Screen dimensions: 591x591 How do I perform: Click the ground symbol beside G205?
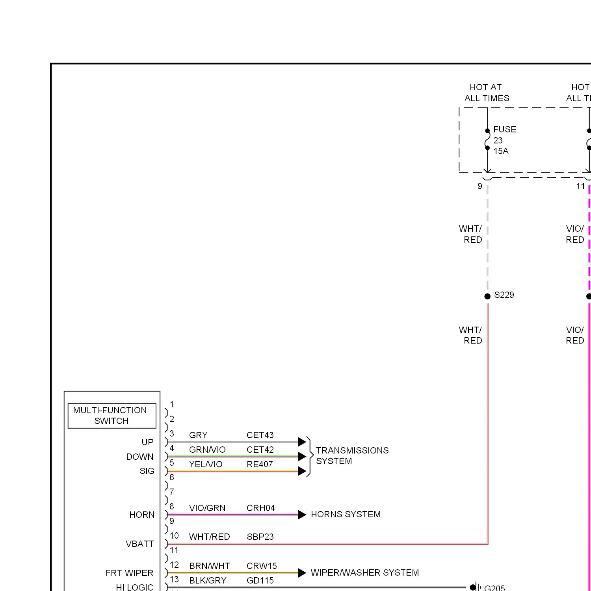point(476,587)
